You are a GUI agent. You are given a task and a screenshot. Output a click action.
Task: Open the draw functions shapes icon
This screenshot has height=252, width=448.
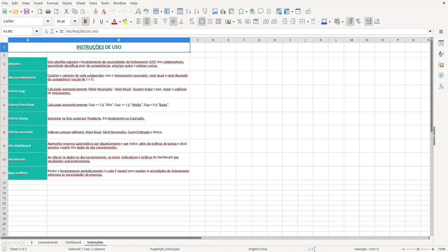click(x=308, y=12)
